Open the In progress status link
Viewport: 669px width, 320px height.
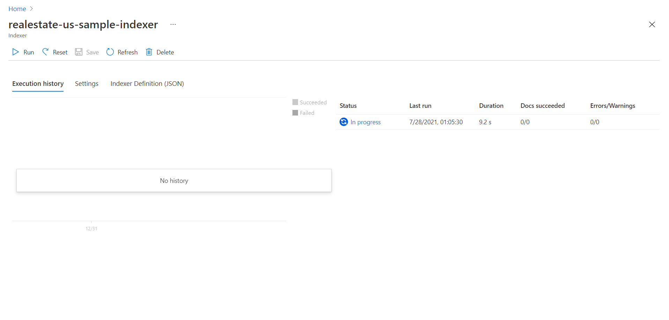pyautogui.click(x=365, y=122)
